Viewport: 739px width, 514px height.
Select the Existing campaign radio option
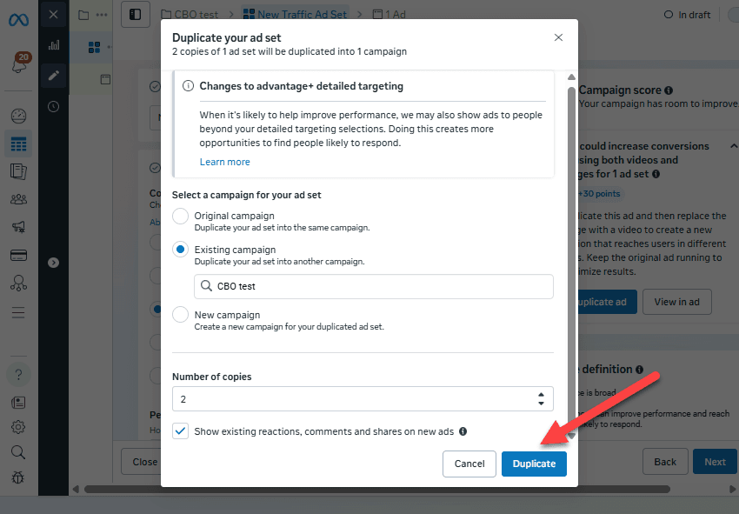tap(181, 250)
